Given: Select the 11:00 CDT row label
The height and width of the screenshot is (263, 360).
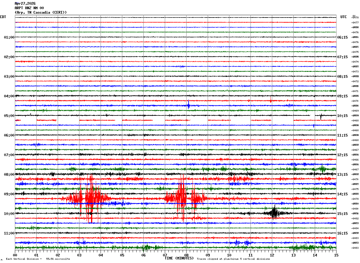Looking at the screenshot, I should (x=9, y=233).
